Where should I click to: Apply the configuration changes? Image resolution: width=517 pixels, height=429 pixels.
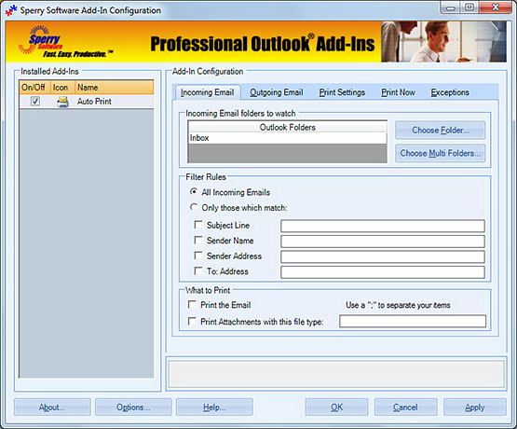pyautogui.click(x=475, y=408)
